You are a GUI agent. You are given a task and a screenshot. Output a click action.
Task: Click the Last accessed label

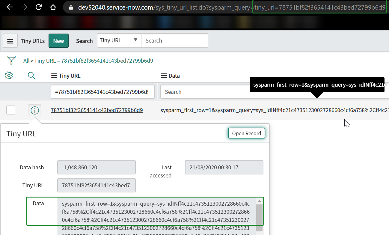[x=161, y=171]
